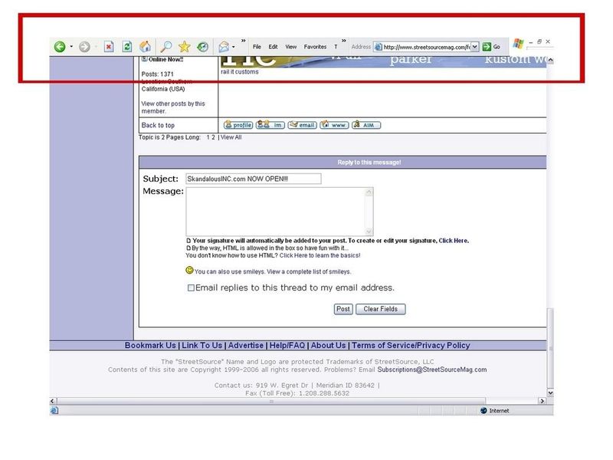The height and width of the screenshot is (460, 613).
Task: Click the Post button
Action: coord(343,309)
